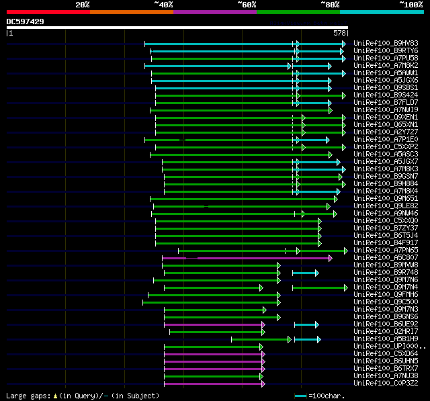
Task: Select UniRef100_B7FLD7 row label
Action: tap(386, 103)
